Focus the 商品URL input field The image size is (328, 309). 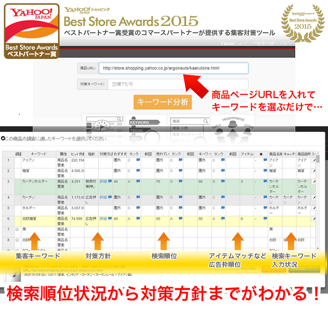[x=174, y=68]
